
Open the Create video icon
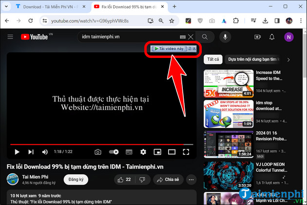click(257, 37)
